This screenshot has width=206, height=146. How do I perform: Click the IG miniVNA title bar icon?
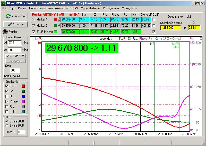coord(3,3)
